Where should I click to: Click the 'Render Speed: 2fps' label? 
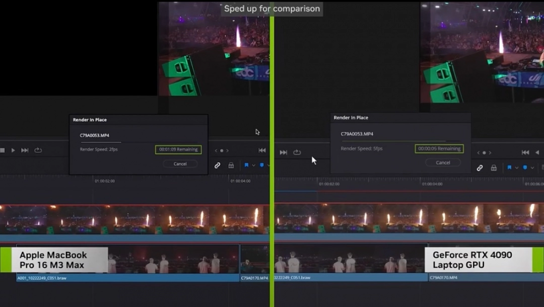(x=99, y=149)
